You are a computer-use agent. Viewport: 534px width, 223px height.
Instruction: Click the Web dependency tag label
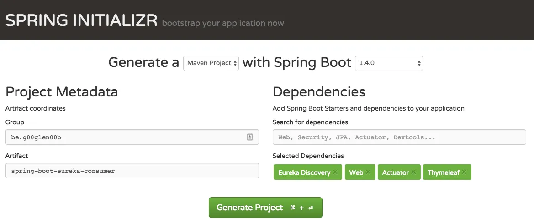point(356,172)
